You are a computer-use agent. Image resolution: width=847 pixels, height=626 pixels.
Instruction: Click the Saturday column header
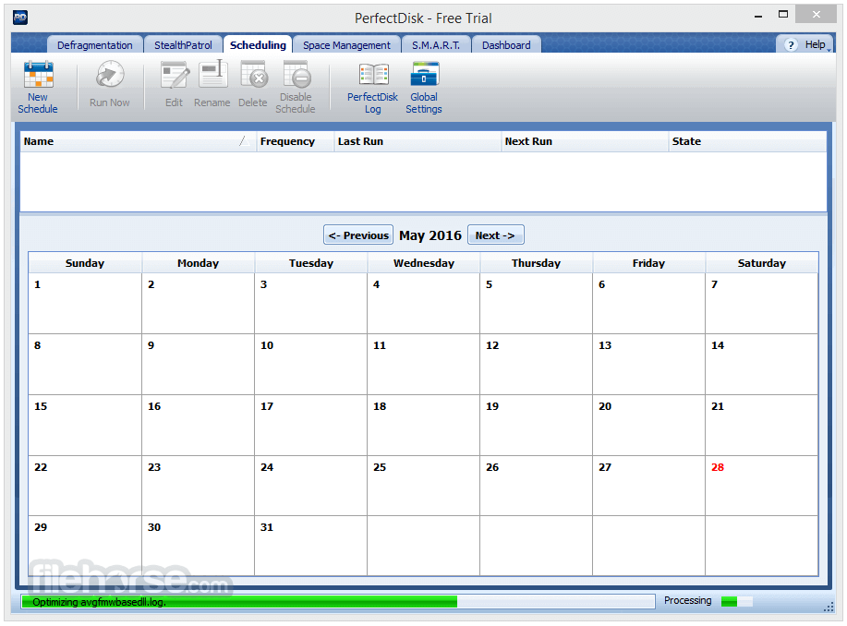pyautogui.click(x=762, y=263)
